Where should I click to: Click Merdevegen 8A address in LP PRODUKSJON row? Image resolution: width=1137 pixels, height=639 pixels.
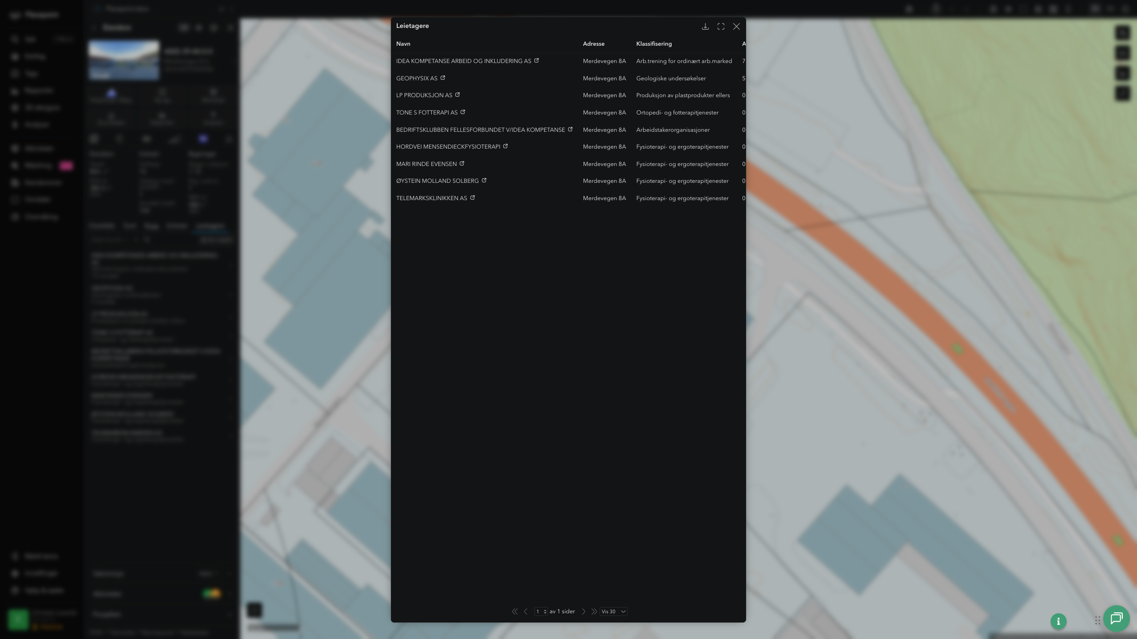click(604, 95)
